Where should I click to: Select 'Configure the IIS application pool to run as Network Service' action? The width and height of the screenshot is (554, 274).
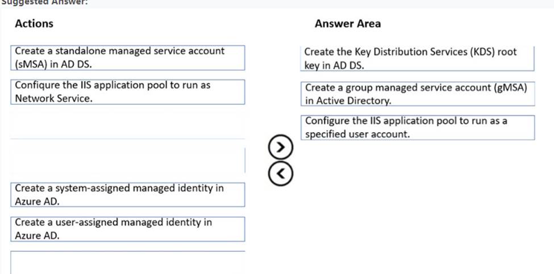click(127, 92)
